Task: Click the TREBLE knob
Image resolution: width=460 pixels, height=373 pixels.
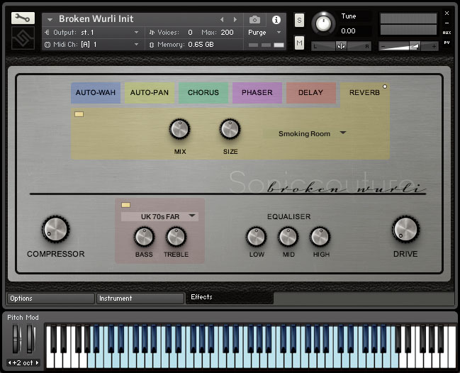Action: pyautogui.click(x=176, y=237)
